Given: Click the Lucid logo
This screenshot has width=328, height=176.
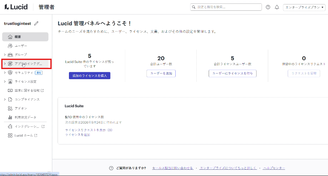Looking at the screenshot, I should pyautogui.click(x=16, y=7).
